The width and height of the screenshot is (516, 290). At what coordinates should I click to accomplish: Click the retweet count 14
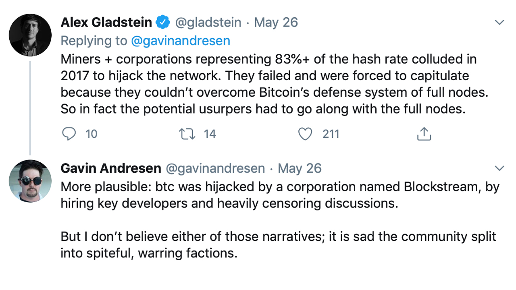click(210, 134)
